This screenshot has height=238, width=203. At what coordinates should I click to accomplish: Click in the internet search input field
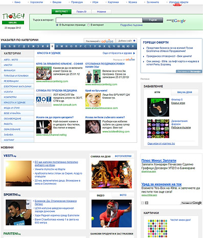pos(99,20)
